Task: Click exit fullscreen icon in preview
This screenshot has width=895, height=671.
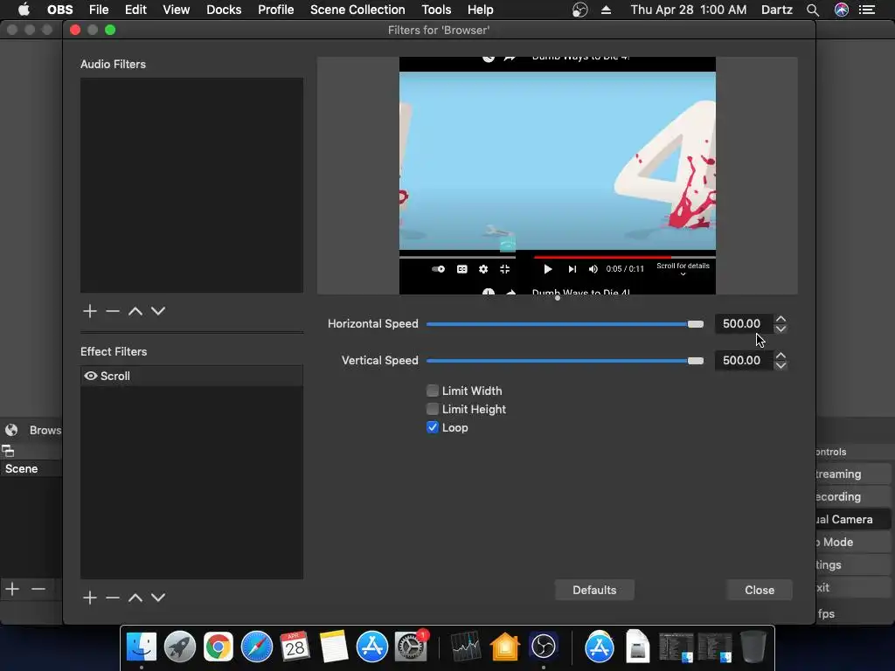Action: [504, 269]
